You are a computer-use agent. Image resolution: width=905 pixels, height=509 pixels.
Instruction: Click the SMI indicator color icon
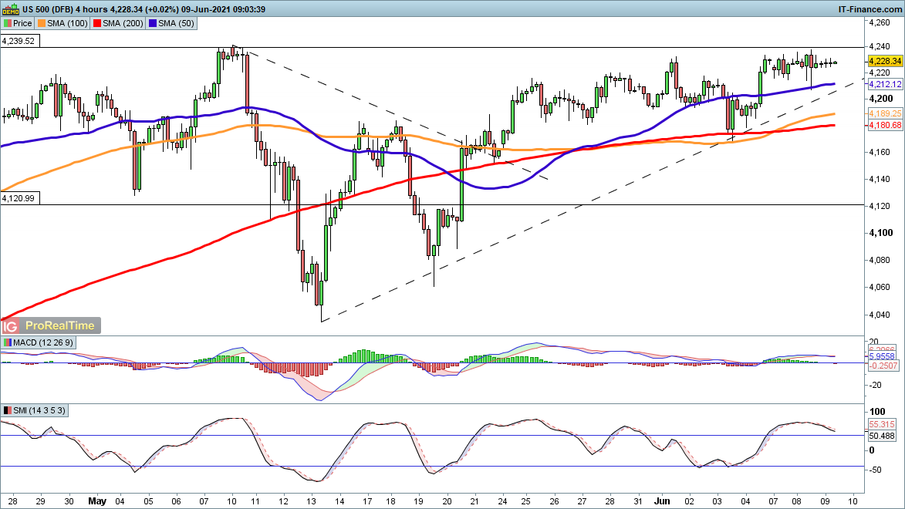click(x=7, y=410)
